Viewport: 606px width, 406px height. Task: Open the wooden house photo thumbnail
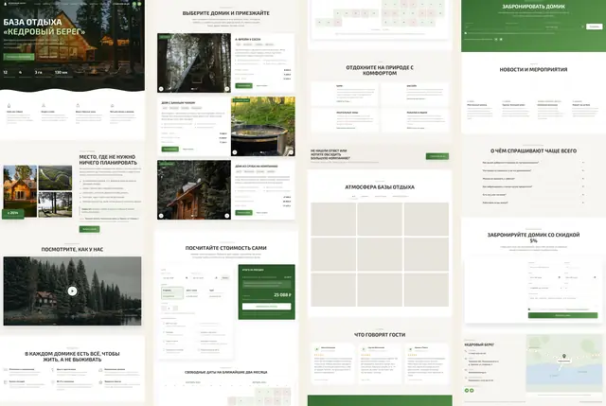tap(20, 191)
